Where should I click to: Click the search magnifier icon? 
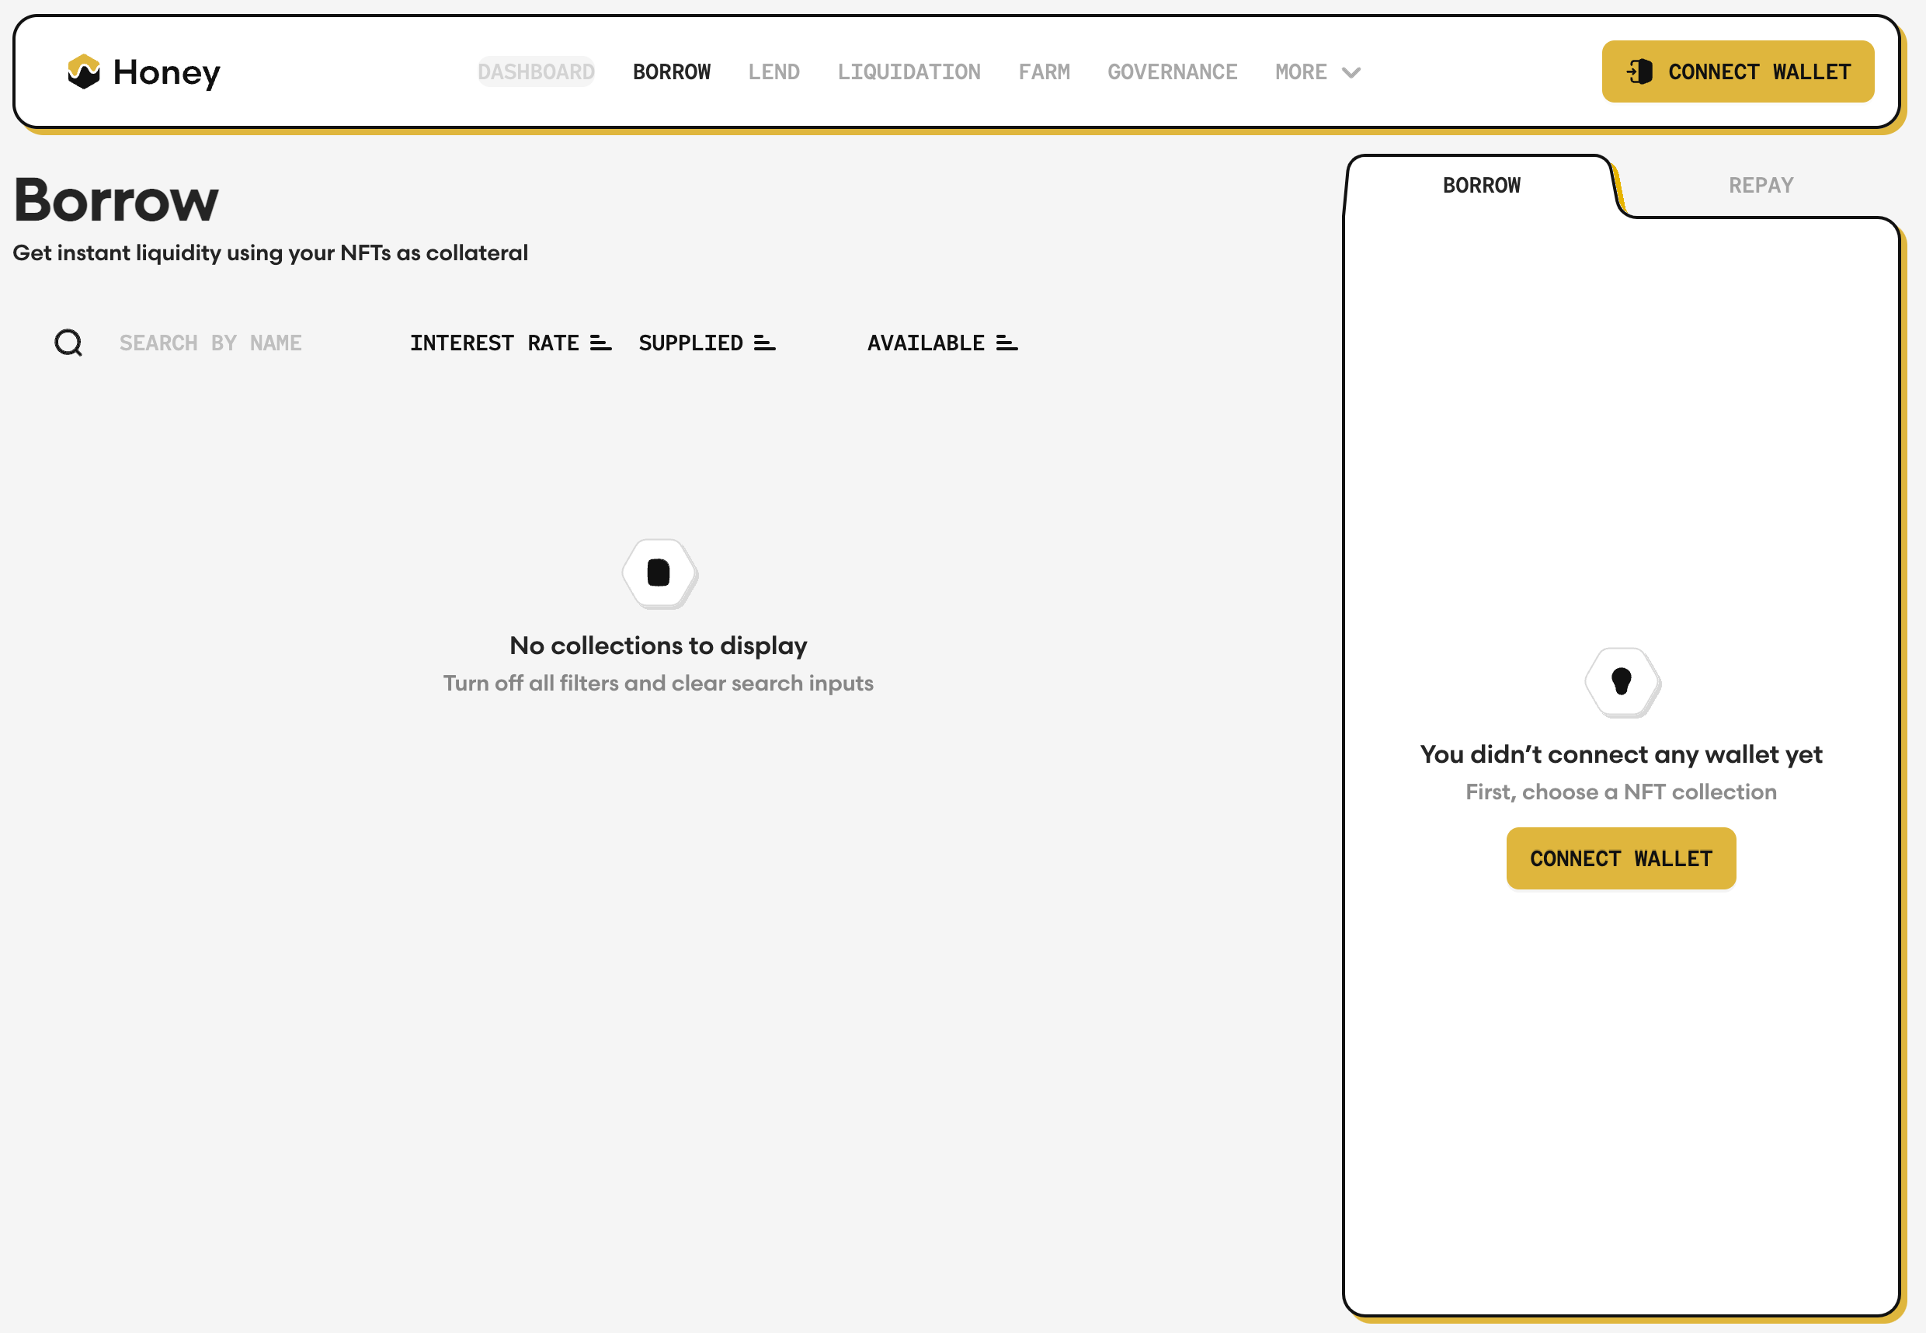68,343
